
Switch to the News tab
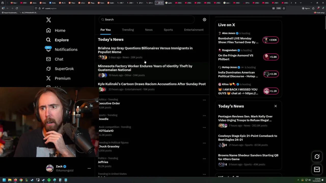(149, 30)
